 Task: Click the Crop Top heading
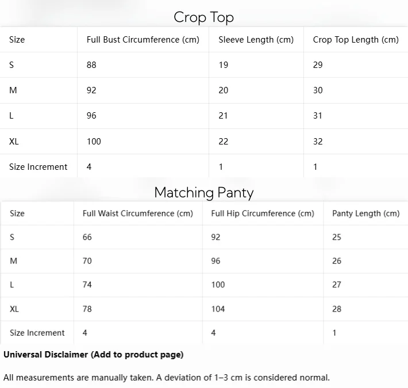[204, 17]
